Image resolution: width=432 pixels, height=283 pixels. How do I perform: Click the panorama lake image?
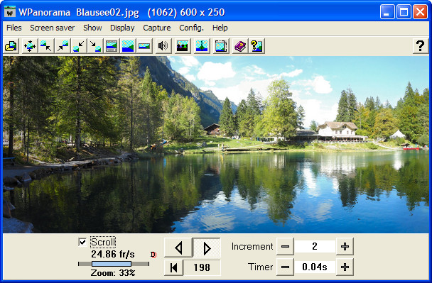click(216, 145)
